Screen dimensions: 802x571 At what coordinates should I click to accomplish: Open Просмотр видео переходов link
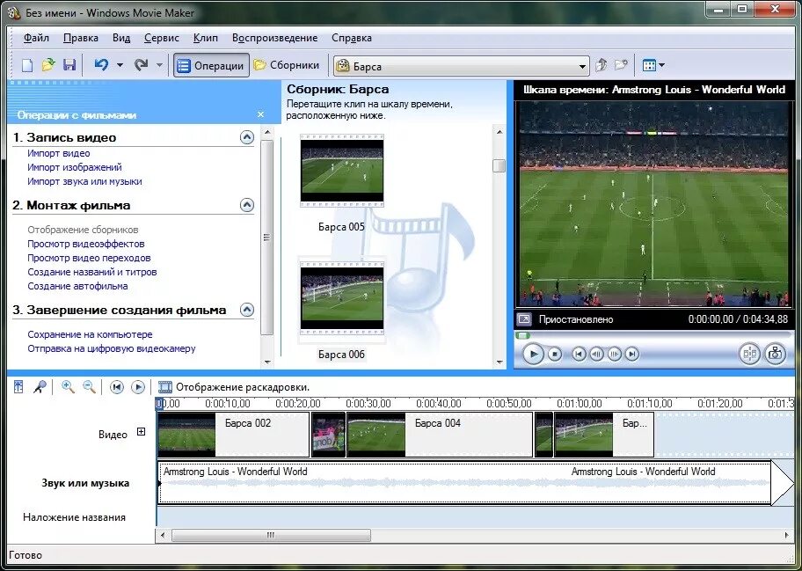point(89,259)
